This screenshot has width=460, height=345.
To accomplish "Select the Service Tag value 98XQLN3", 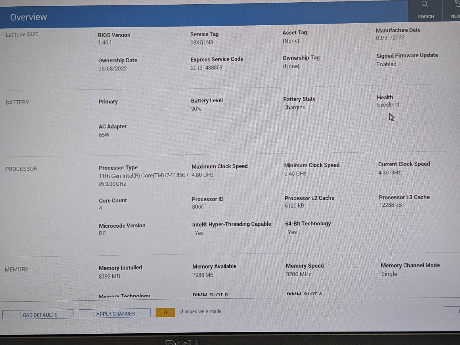I will 202,42.
